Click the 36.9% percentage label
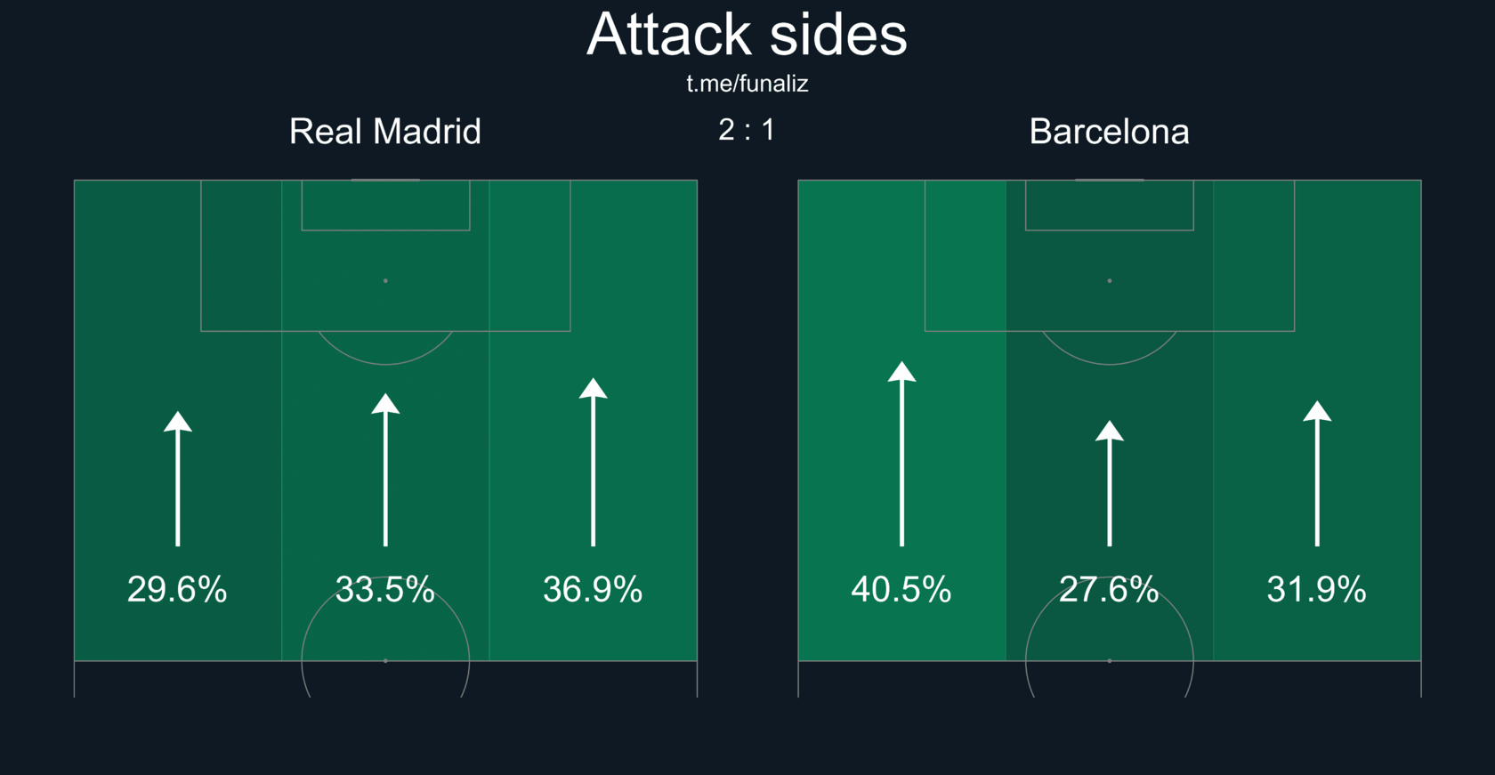This screenshot has width=1495, height=775. point(593,589)
